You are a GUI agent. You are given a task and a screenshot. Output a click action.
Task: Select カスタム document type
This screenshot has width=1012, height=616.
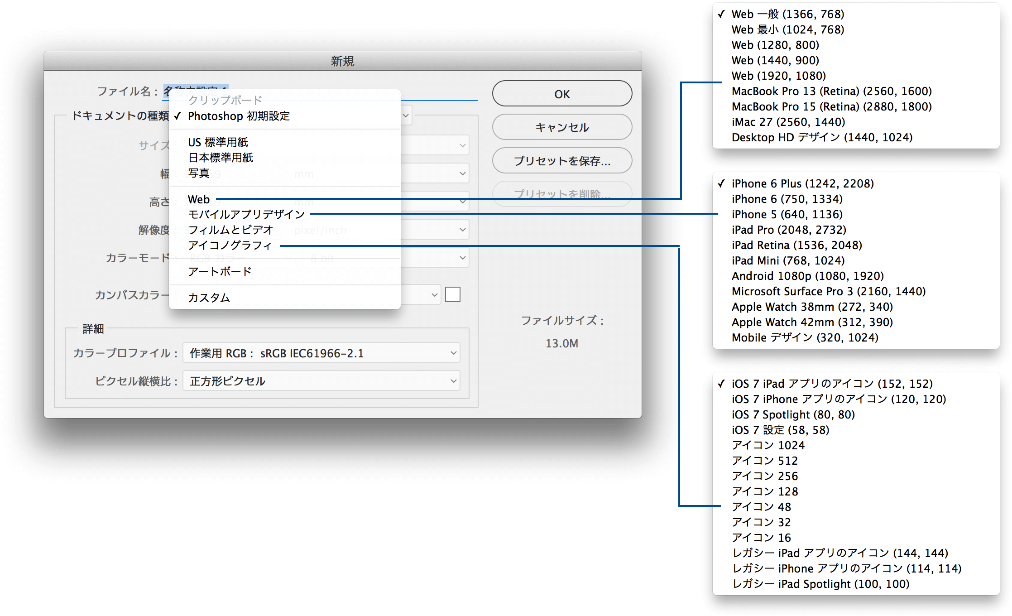(x=284, y=298)
